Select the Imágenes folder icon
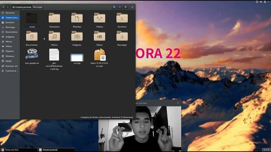This screenshot has width=271, height=152. pyautogui.click(x=77, y=36)
